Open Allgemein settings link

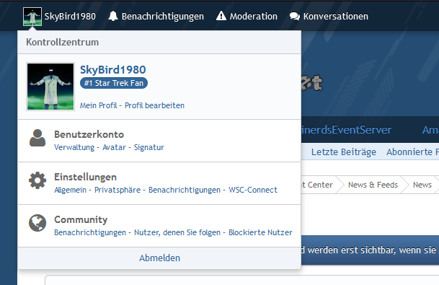(70, 190)
